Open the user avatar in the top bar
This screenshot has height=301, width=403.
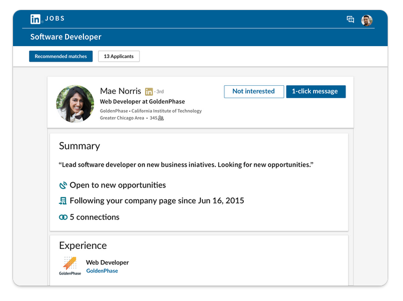tap(367, 21)
